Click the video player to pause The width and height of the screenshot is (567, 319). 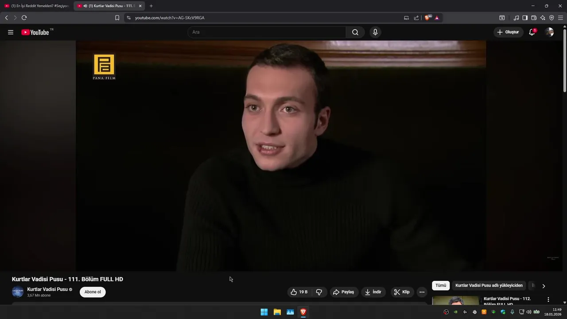281,156
